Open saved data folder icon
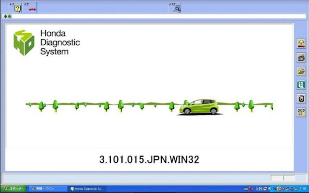309x193 pixels. [301, 71]
